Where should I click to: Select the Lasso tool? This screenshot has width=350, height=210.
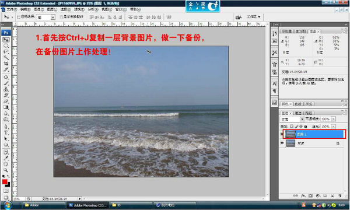[6, 51]
